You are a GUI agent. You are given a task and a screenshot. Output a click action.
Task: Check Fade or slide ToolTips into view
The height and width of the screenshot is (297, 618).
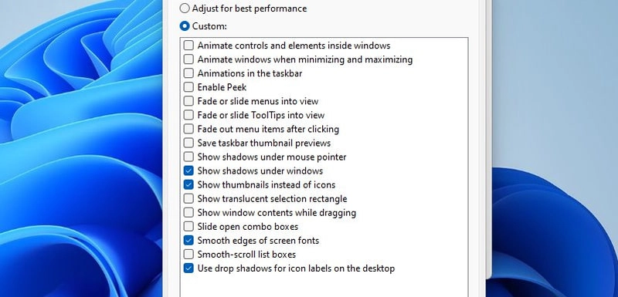point(188,115)
